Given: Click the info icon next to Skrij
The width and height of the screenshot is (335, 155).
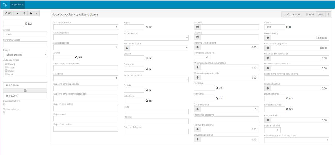Looking at the screenshot, I should pyautogui.click(x=328, y=14).
